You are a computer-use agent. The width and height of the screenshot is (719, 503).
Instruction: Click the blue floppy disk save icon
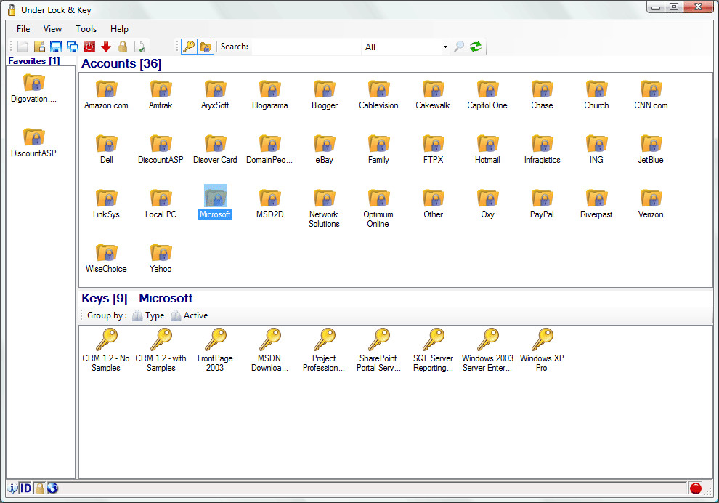(56, 47)
